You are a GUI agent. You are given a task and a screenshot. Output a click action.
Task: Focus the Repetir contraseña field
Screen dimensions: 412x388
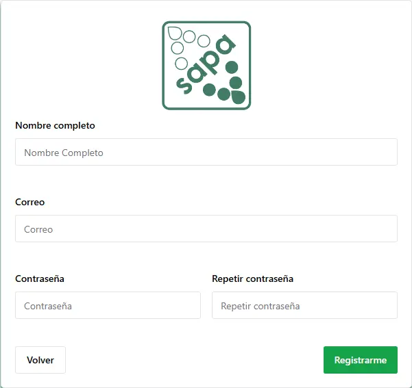[x=304, y=305]
